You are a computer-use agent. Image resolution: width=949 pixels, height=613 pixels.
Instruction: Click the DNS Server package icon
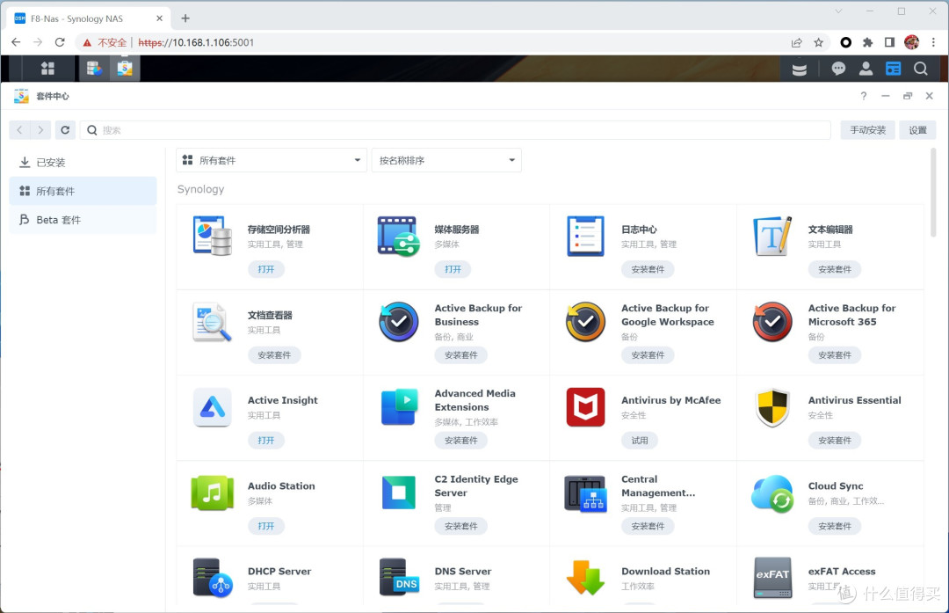399,577
